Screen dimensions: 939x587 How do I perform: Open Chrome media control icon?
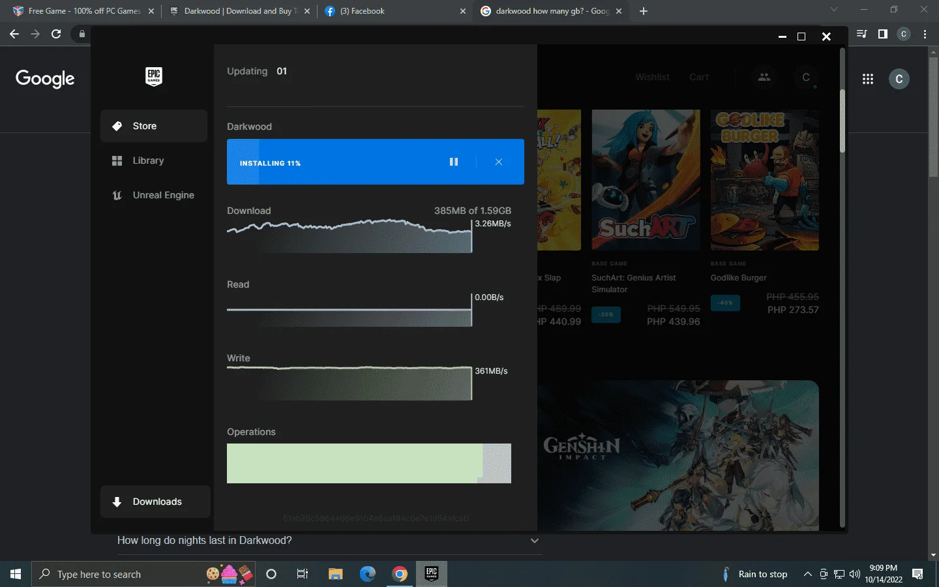862,34
